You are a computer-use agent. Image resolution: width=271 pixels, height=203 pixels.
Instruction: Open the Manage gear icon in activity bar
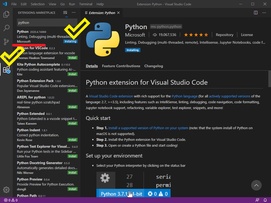[6, 190]
